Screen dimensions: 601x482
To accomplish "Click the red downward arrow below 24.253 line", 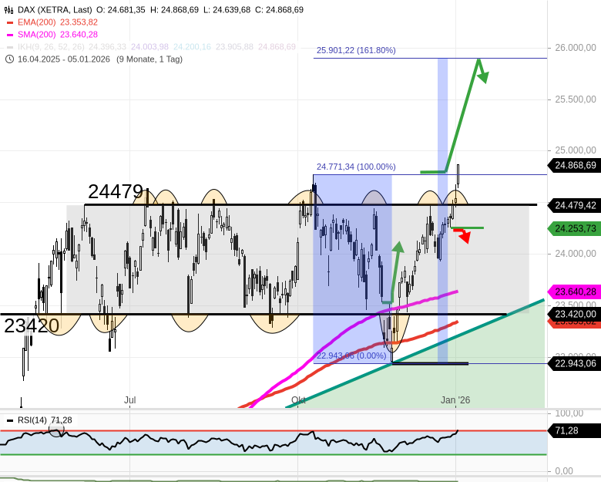I will coord(464,237).
